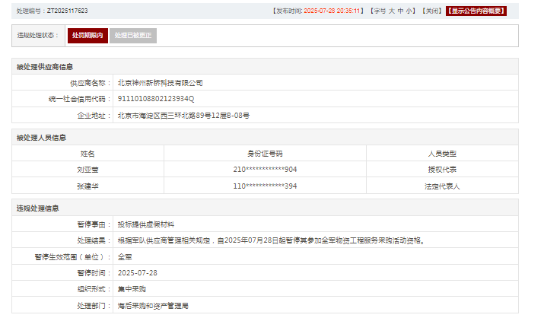Select the name cell 张建华

click(87, 186)
